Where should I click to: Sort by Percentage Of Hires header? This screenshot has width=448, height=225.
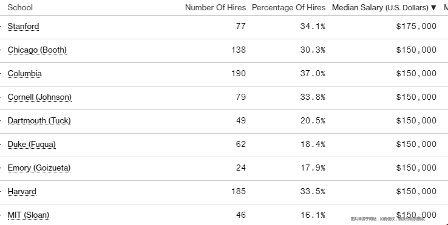click(x=288, y=7)
